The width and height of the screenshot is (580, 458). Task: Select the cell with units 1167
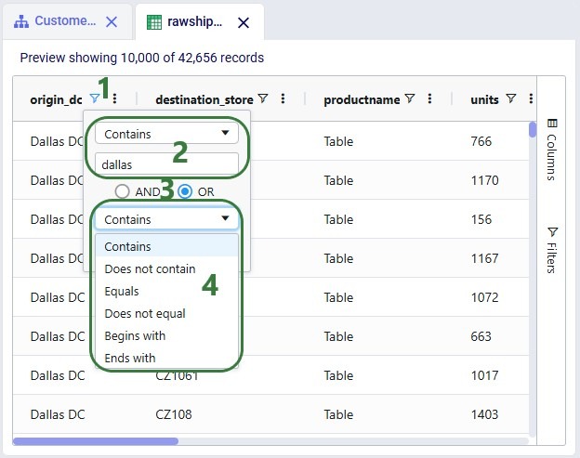(484, 258)
